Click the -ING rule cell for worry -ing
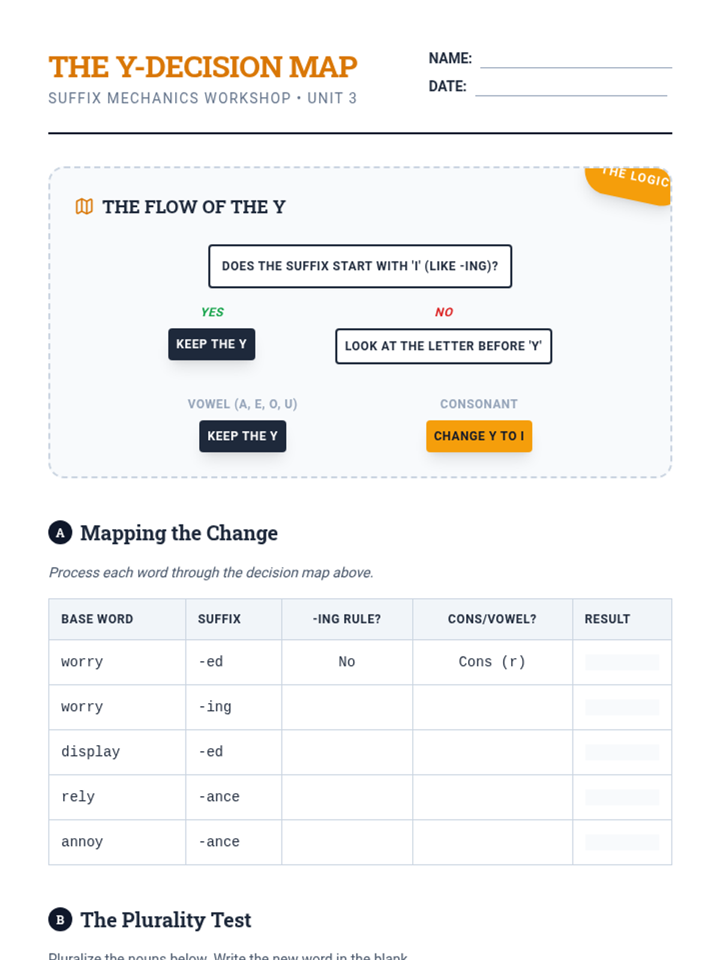The image size is (720, 960). pyautogui.click(x=347, y=707)
